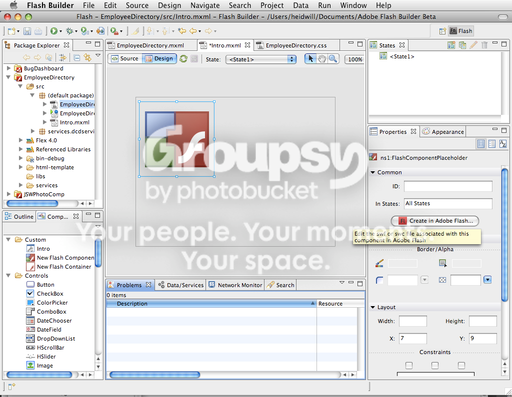Click the In States field
Viewport: 512px width, 397px height.
tap(448, 204)
